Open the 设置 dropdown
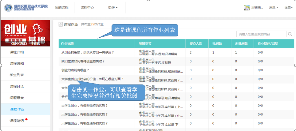 [288, 8]
